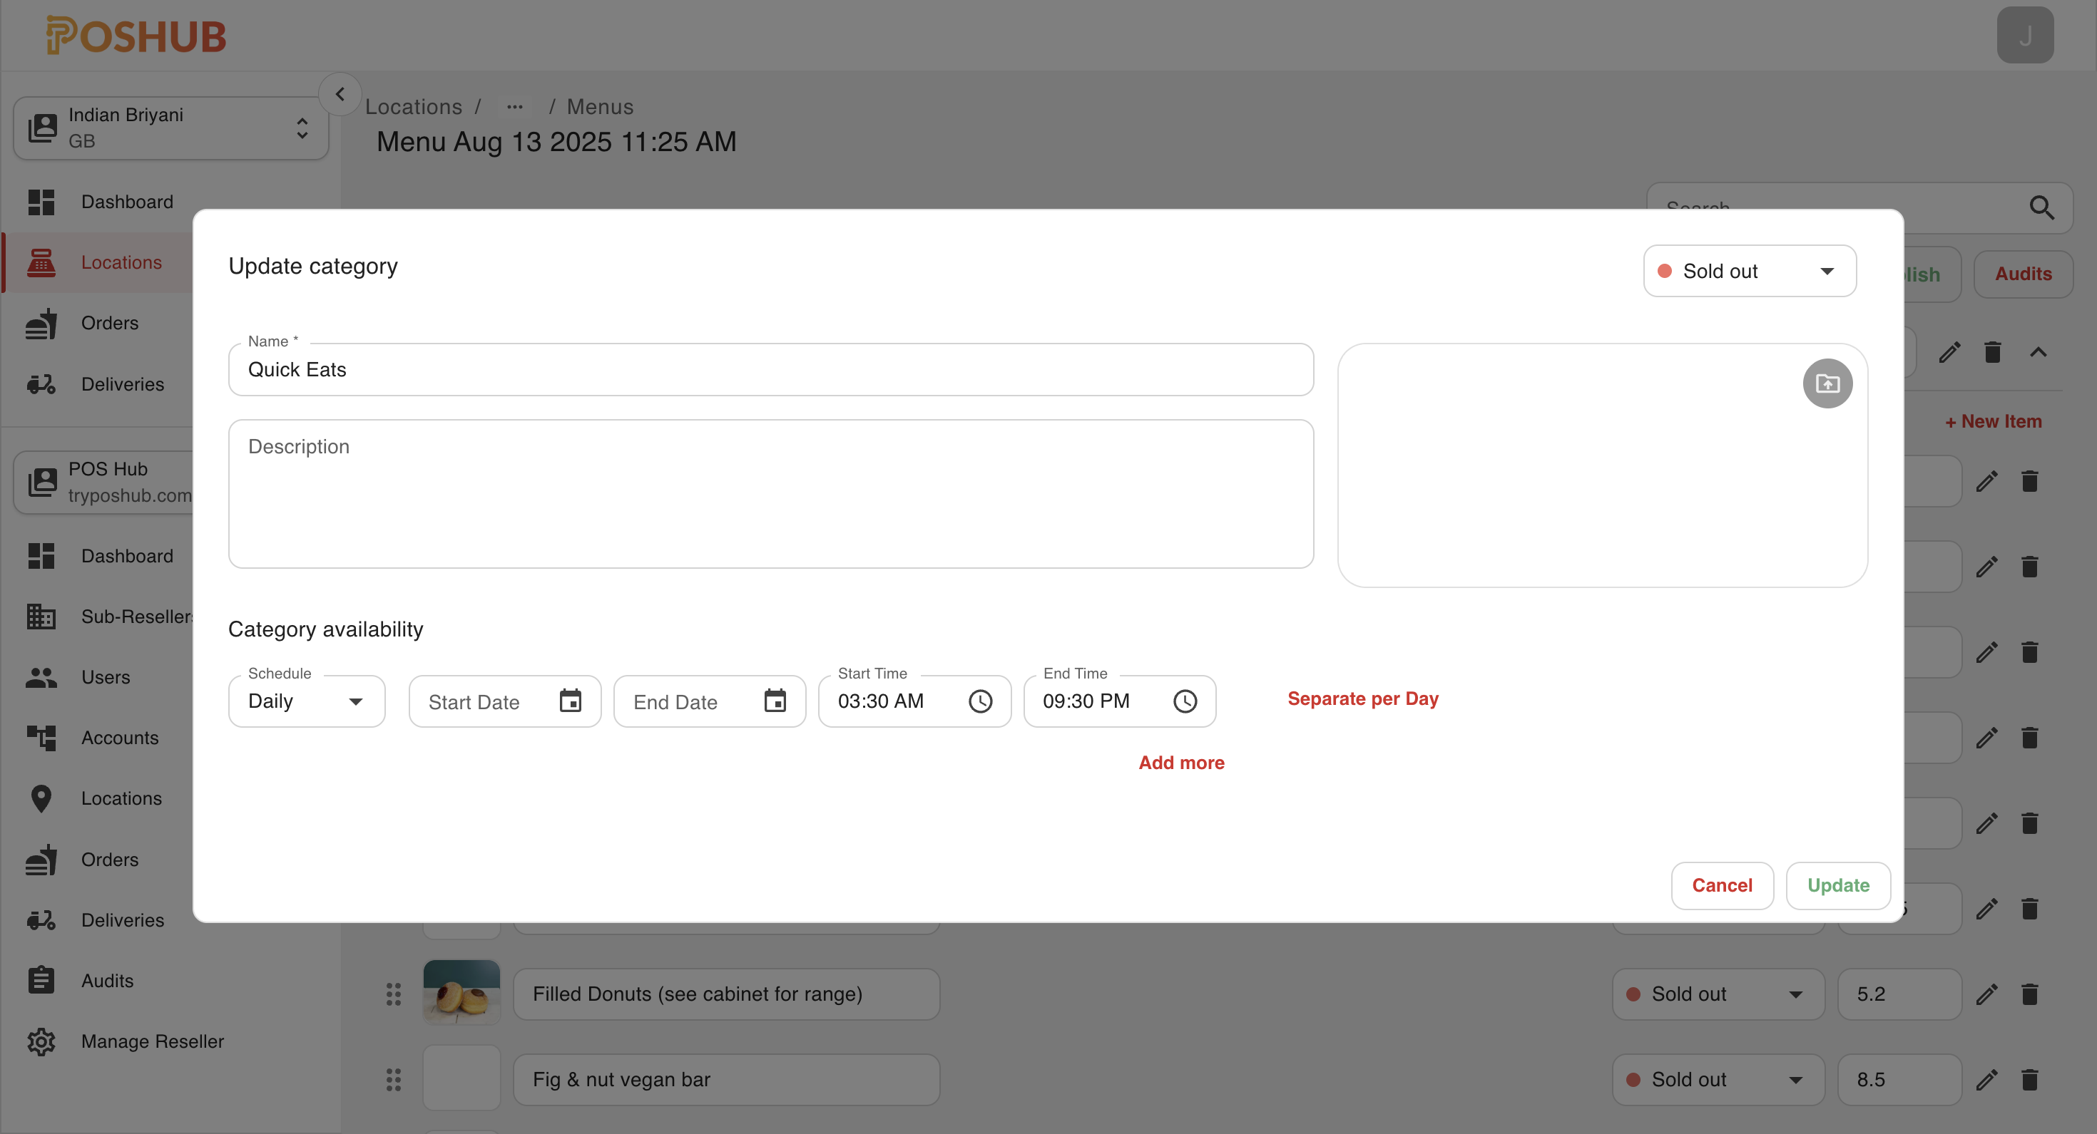Cancel the category update
The image size is (2097, 1134).
[x=1721, y=885]
